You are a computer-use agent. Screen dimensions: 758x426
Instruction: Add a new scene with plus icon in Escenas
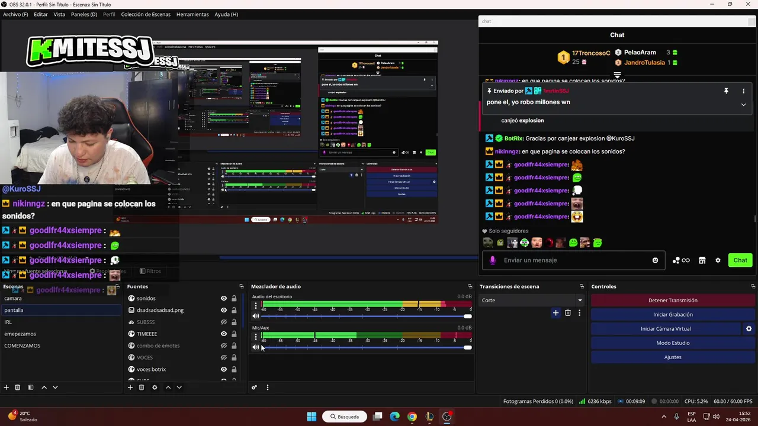(x=7, y=388)
